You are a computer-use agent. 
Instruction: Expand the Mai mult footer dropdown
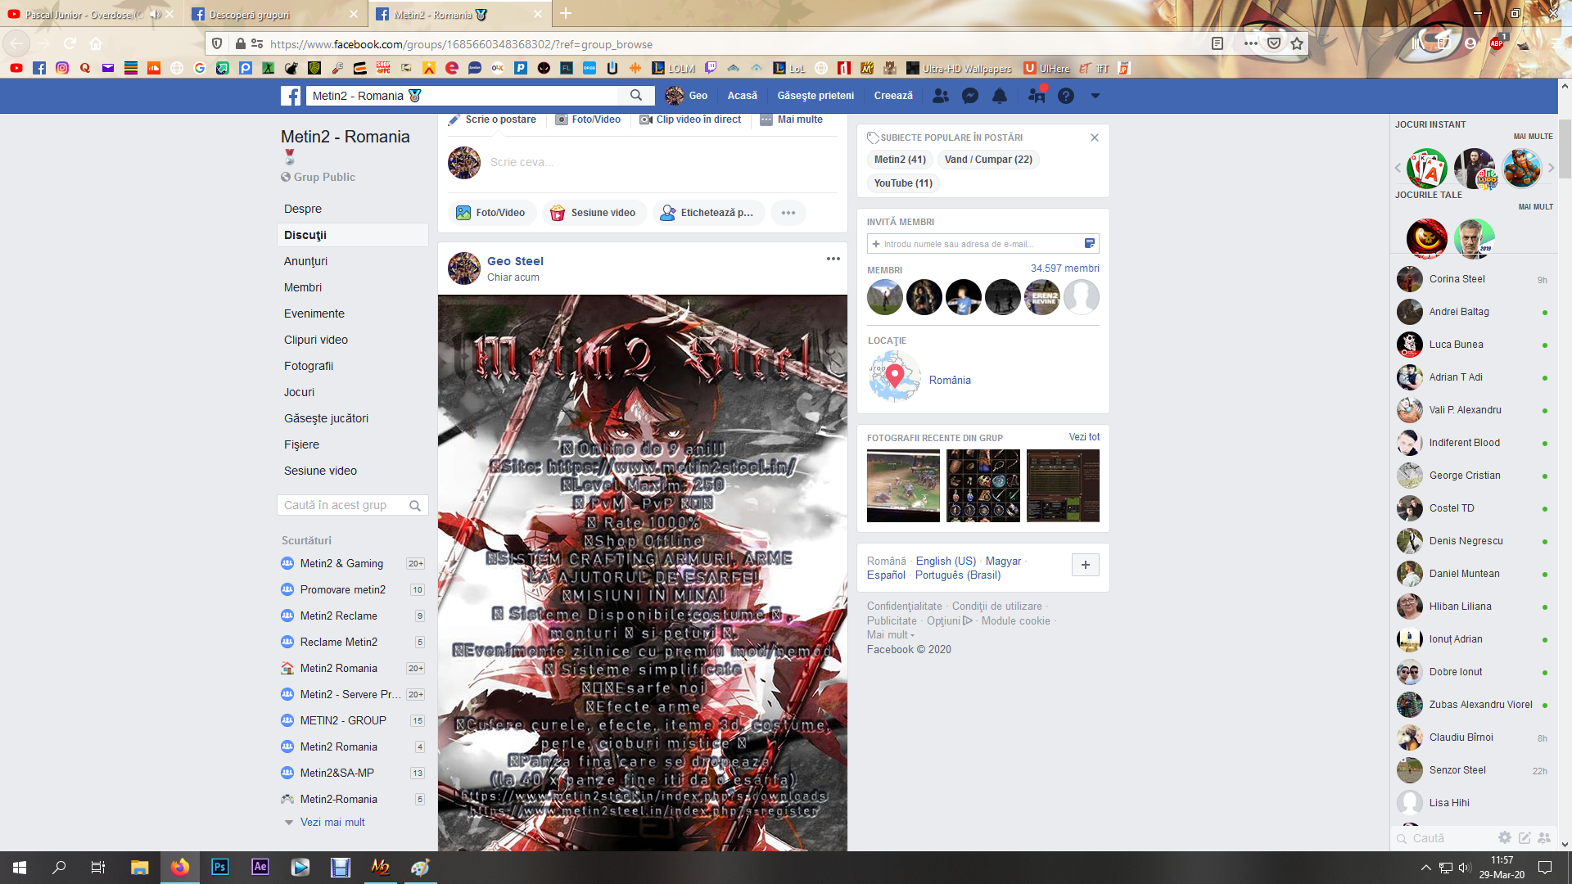pyautogui.click(x=891, y=635)
